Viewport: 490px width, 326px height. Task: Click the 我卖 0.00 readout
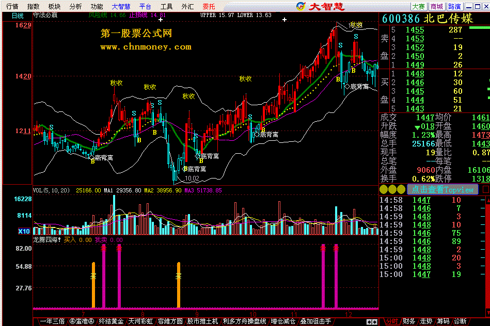[x=109, y=240]
